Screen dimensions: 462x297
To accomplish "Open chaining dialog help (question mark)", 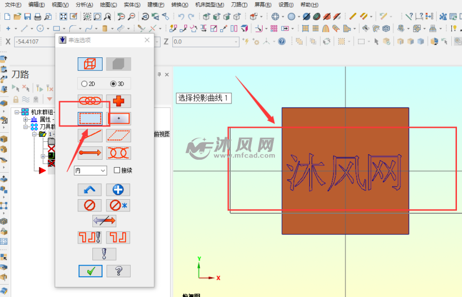I will [118, 271].
